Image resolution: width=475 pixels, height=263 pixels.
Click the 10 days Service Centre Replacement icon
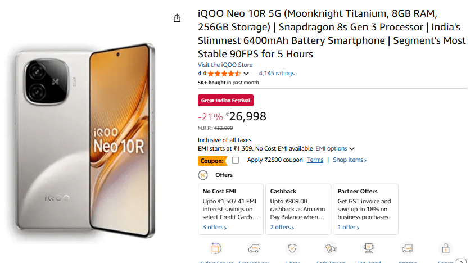[x=216, y=249]
